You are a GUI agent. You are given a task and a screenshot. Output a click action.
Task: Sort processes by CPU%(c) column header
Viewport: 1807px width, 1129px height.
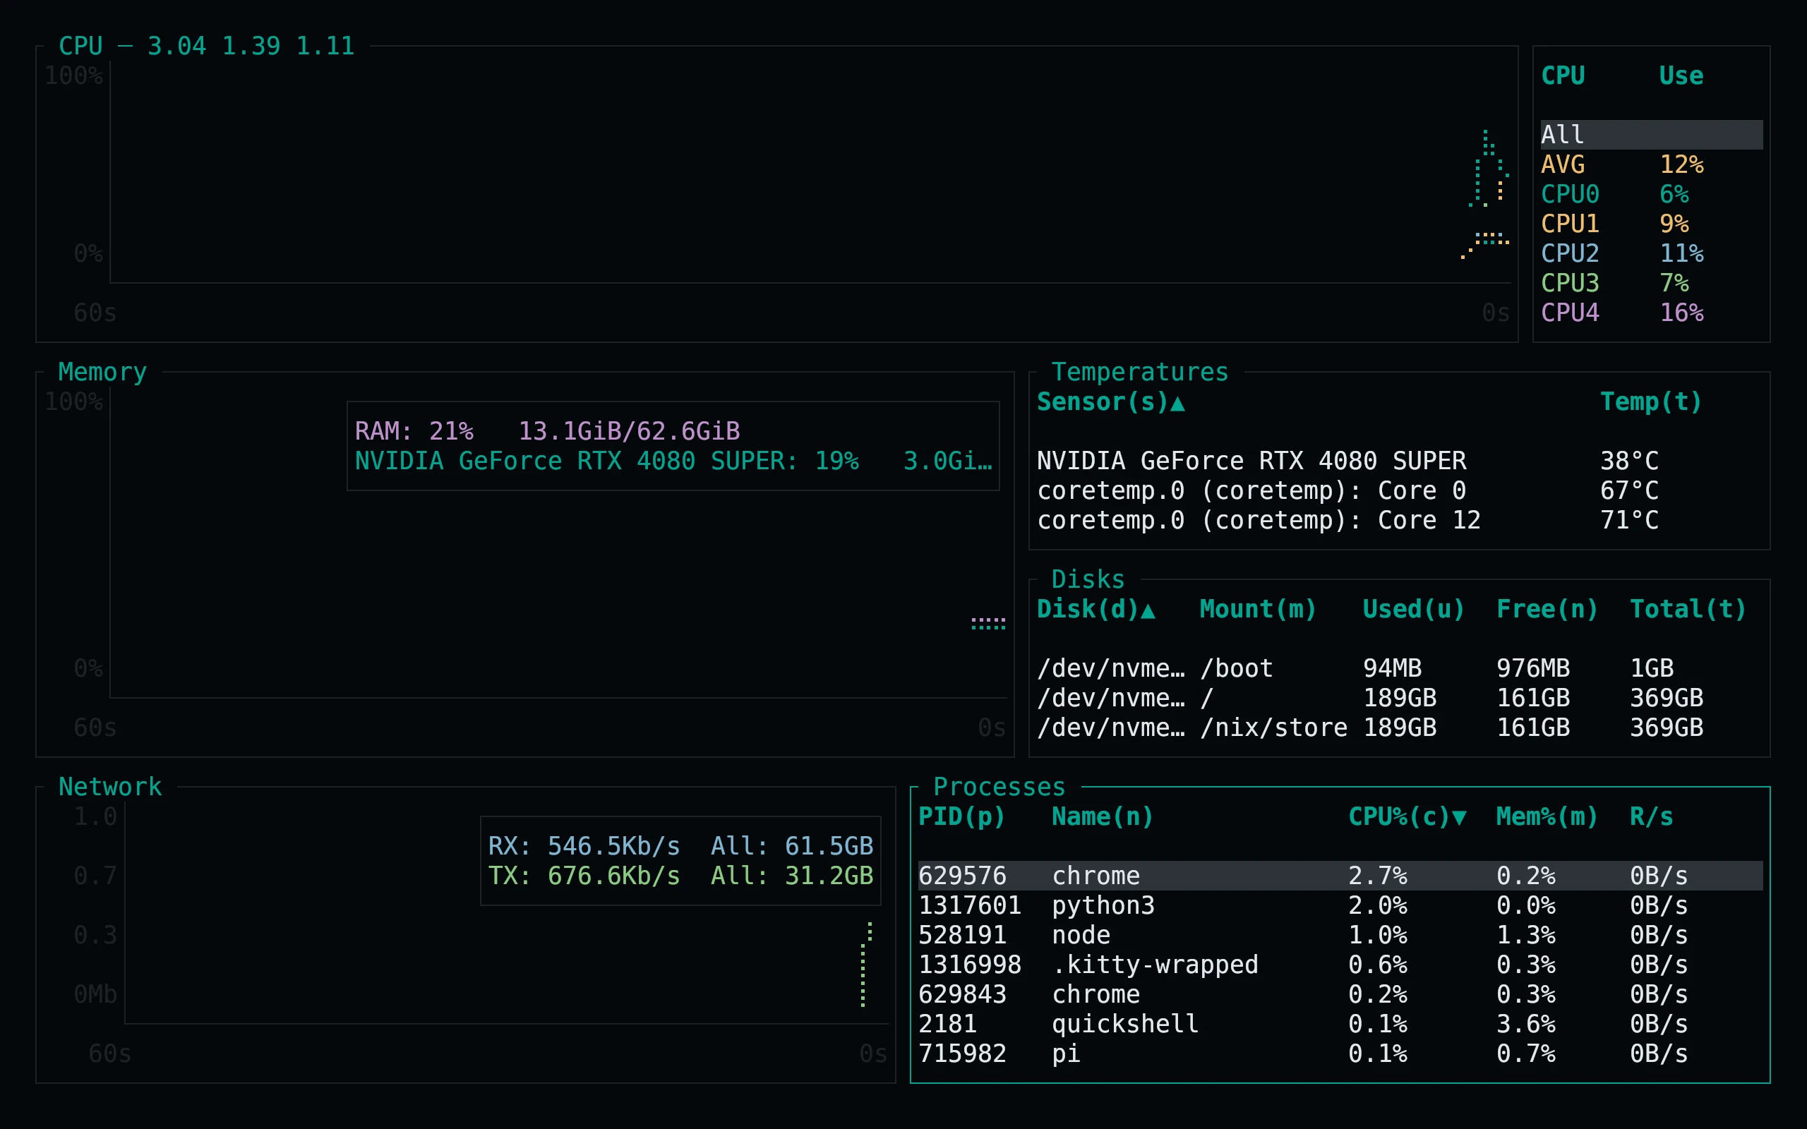pos(1407,817)
